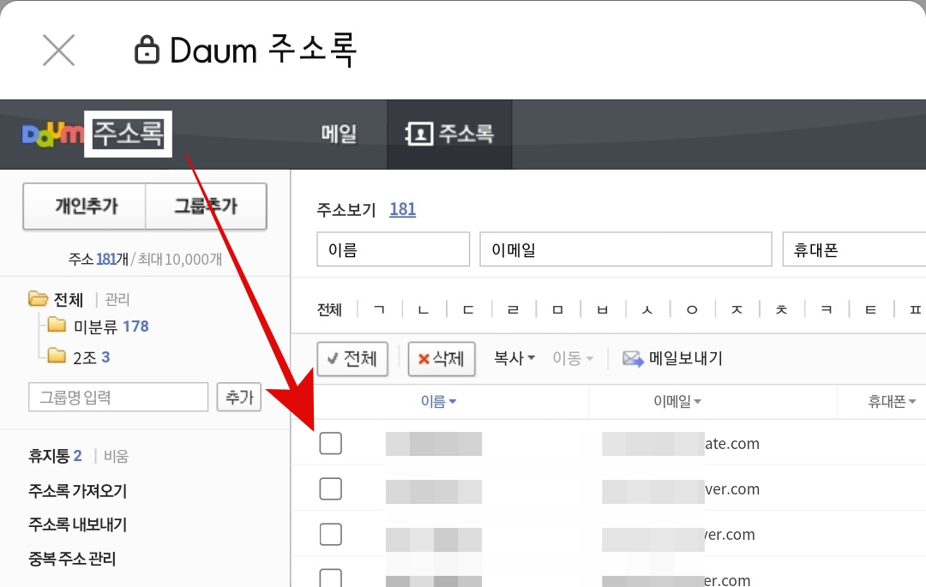
Task: Open the 이동 dropdown
Action: point(573,358)
